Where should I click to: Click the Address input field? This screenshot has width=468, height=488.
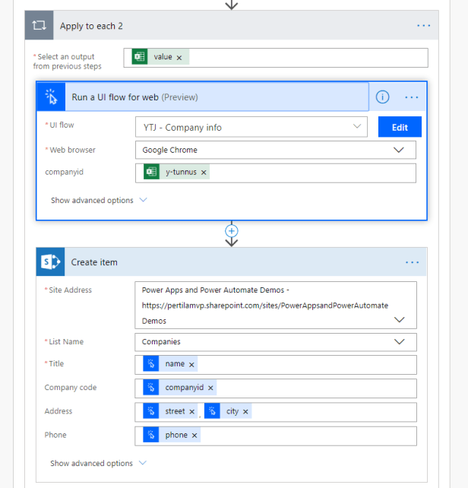click(x=276, y=412)
